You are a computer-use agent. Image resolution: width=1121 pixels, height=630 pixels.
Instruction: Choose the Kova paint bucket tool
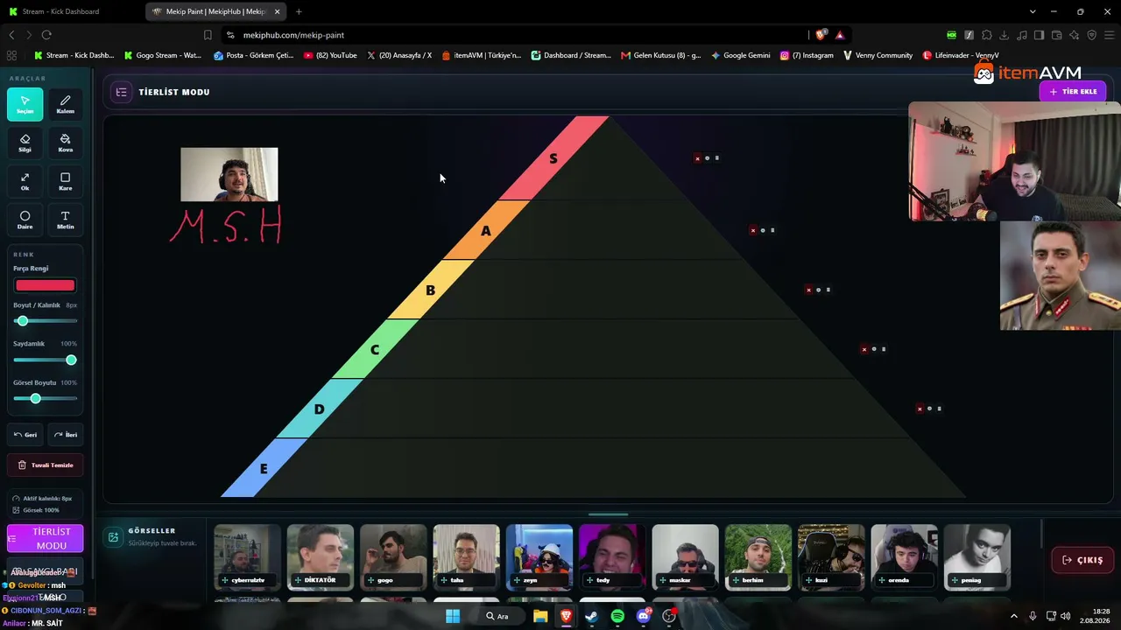[65, 143]
